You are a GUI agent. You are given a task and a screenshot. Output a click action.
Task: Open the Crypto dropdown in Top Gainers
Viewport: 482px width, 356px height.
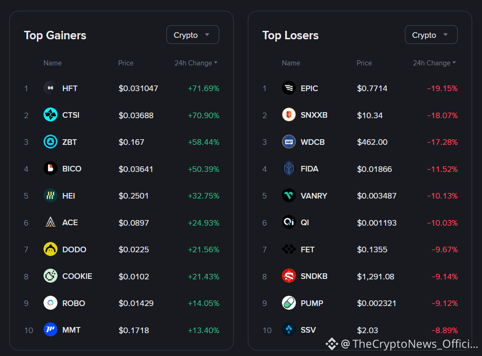click(193, 35)
